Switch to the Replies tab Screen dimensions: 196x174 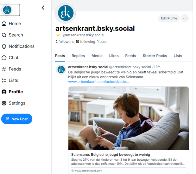pyautogui.click(x=78, y=56)
